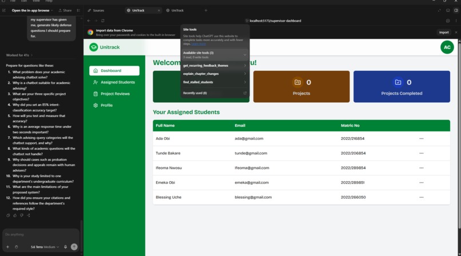
Task: Click the Projects card folder icon
Action: pos(297,82)
